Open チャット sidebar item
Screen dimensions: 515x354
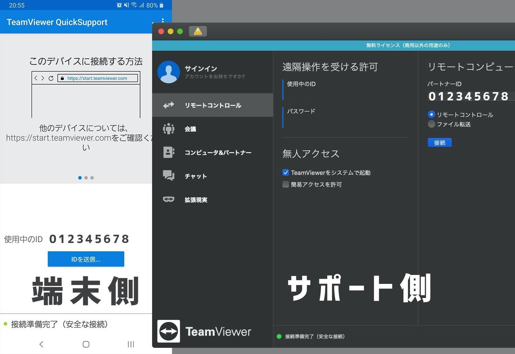213,176
